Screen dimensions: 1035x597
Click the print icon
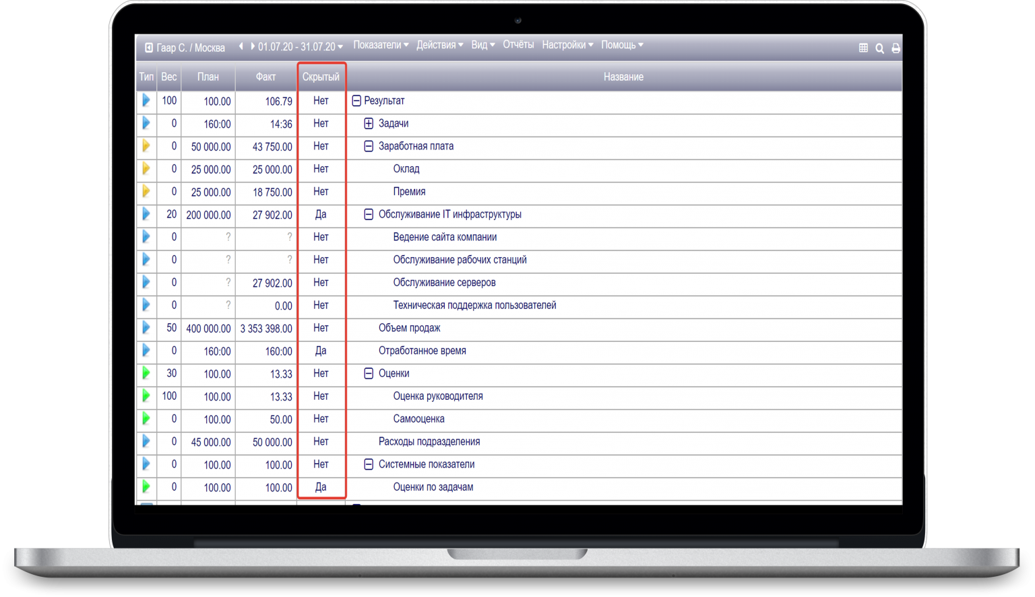[x=896, y=48]
